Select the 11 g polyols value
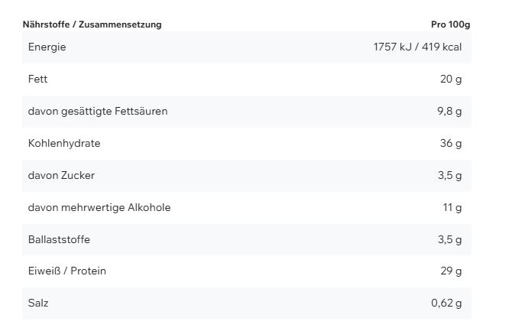This screenshot has height=331, width=512. coord(452,207)
